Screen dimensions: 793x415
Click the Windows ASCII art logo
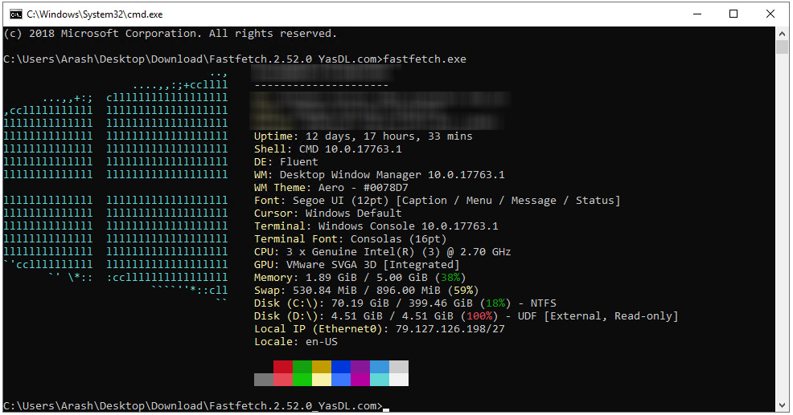tap(115, 188)
